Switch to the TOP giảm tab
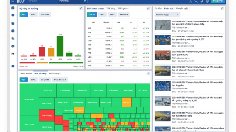 122,8
